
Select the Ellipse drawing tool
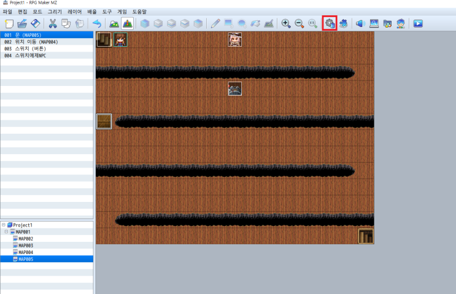242,23
